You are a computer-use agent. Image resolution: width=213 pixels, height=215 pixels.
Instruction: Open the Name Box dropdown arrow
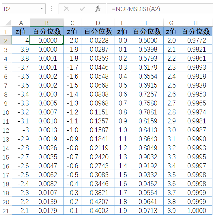pyautogui.click(x=42, y=9)
